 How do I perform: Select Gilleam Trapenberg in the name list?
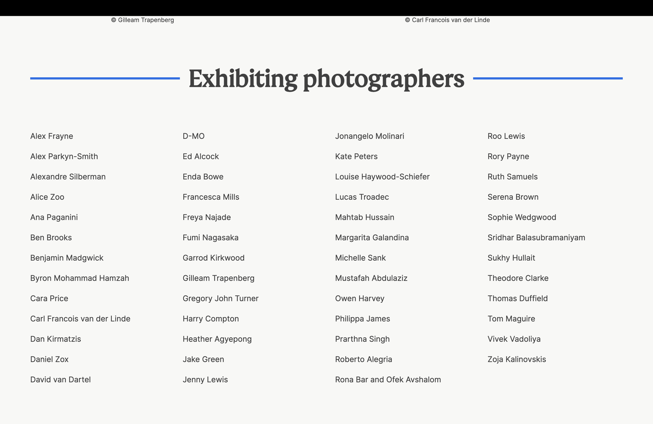click(218, 278)
